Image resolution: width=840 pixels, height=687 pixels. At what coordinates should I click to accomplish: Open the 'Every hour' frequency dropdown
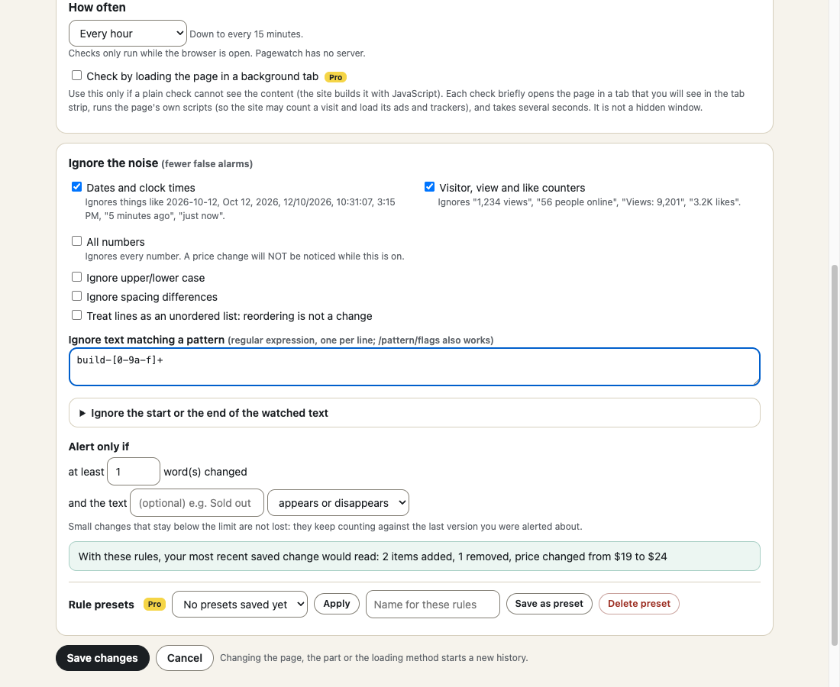tap(128, 34)
